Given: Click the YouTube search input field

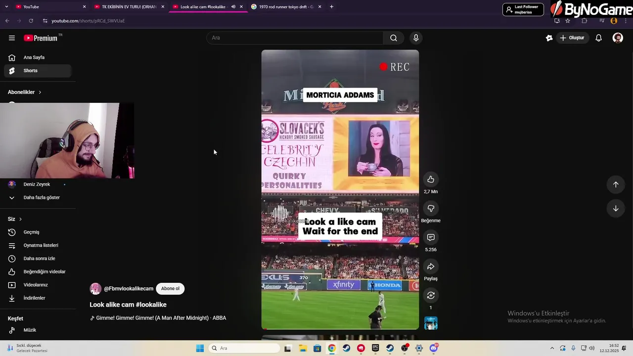Looking at the screenshot, I should coord(295,38).
